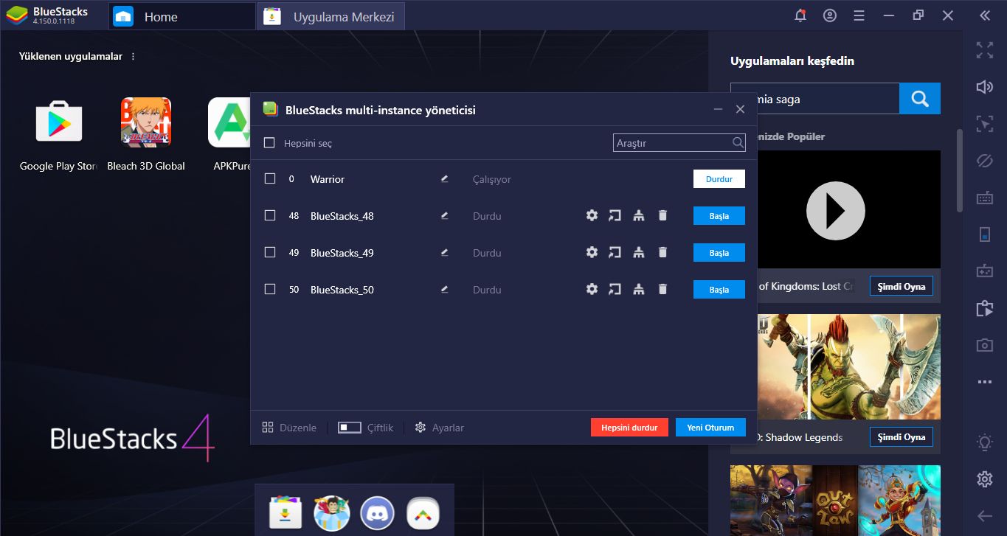Click Başla for BlueStacks_49
Image resolution: width=1007 pixels, height=536 pixels.
pyautogui.click(x=719, y=252)
